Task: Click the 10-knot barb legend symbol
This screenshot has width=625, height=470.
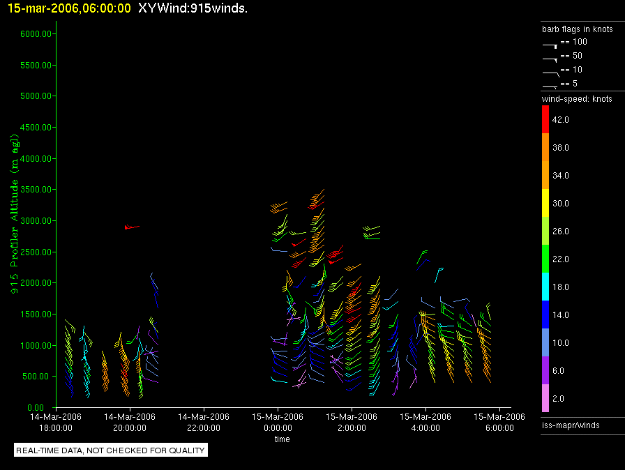Action: click(551, 74)
